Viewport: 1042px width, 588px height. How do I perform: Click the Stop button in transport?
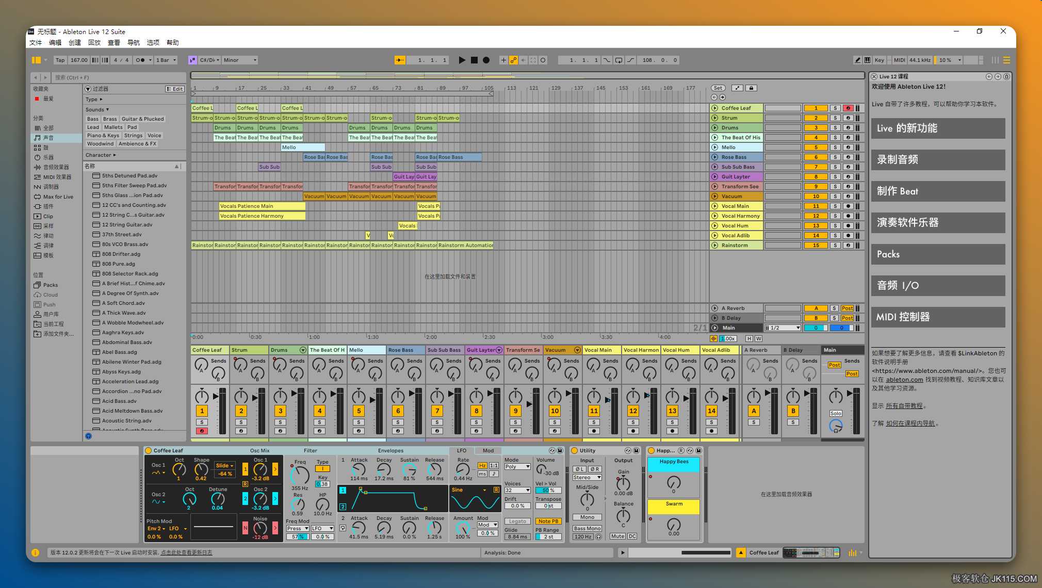click(474, 60)
